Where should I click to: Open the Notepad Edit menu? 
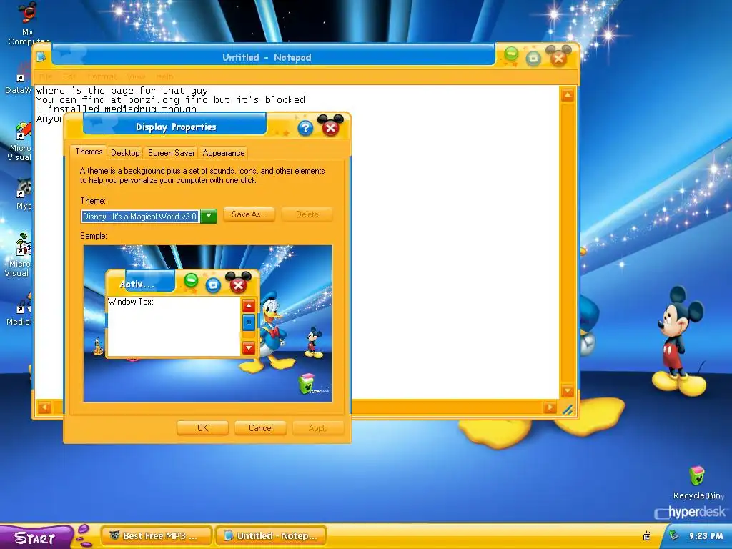click(x=69, y=76)
